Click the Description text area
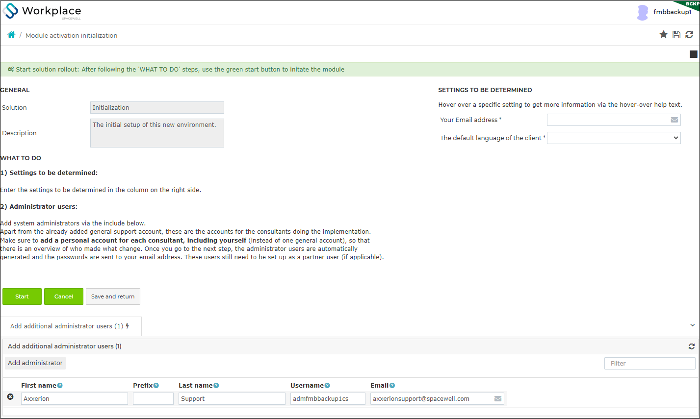This screenshot has height=419, width=700. click(x=157, y=133)
